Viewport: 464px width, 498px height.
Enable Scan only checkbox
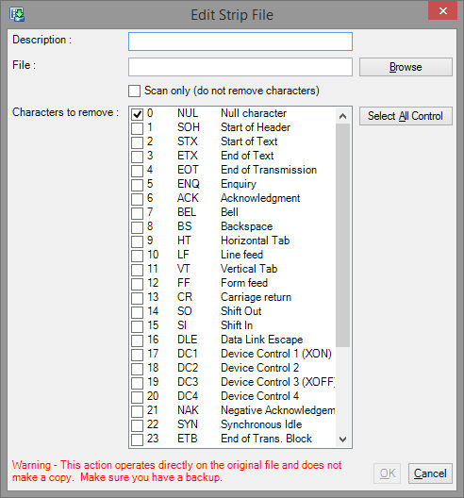click(134, 91)
